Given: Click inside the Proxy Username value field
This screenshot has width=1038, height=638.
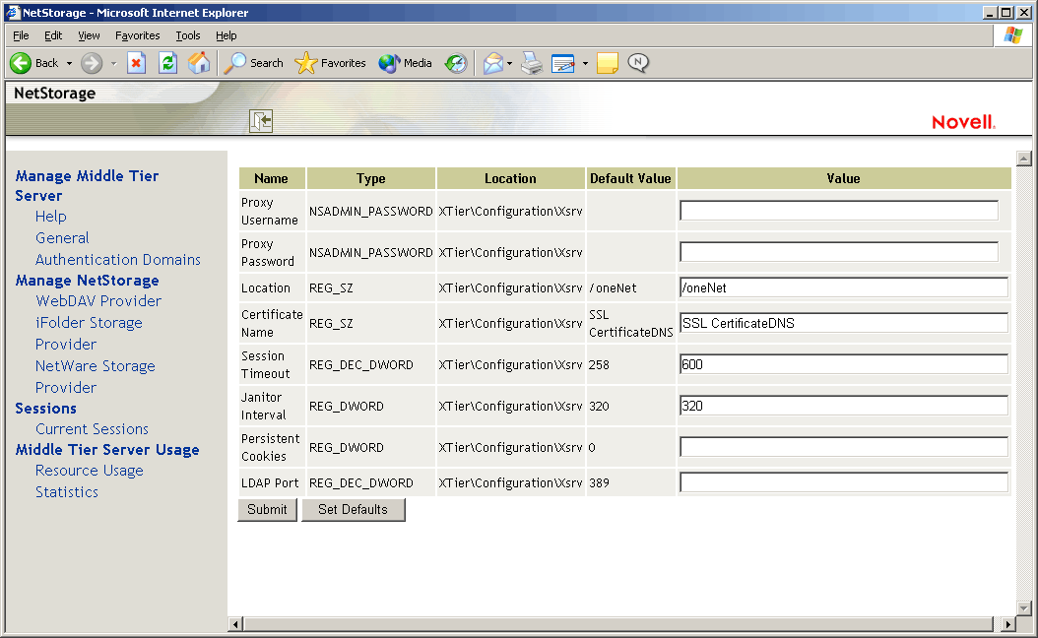Looking at the screenshot, I should click(x=838, y=210).
